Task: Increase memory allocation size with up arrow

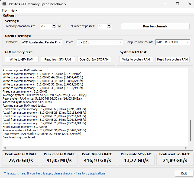Action: click(54, 25)
